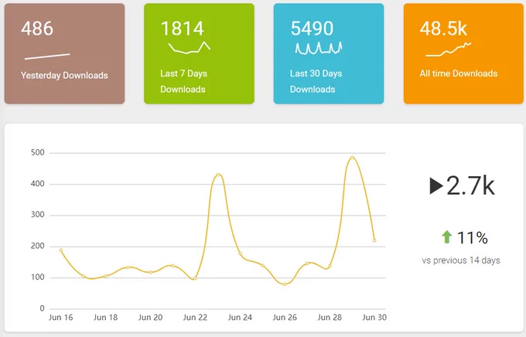
Task: Click the 300 y-axis label
Action: point(38,215)
